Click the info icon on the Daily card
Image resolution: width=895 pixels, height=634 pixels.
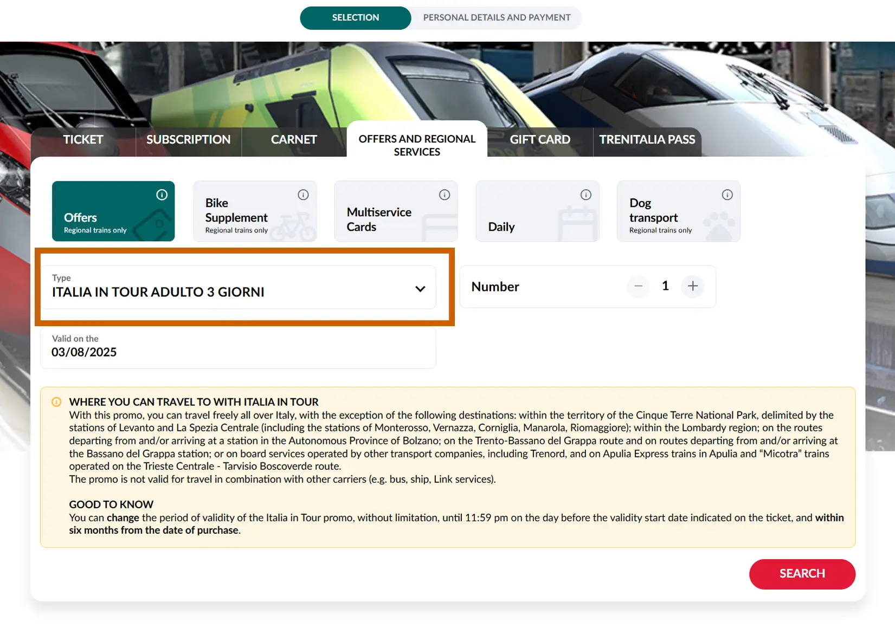point(585,195)
